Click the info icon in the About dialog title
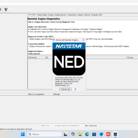Screen dimensions: 138x138 (54, 40)
